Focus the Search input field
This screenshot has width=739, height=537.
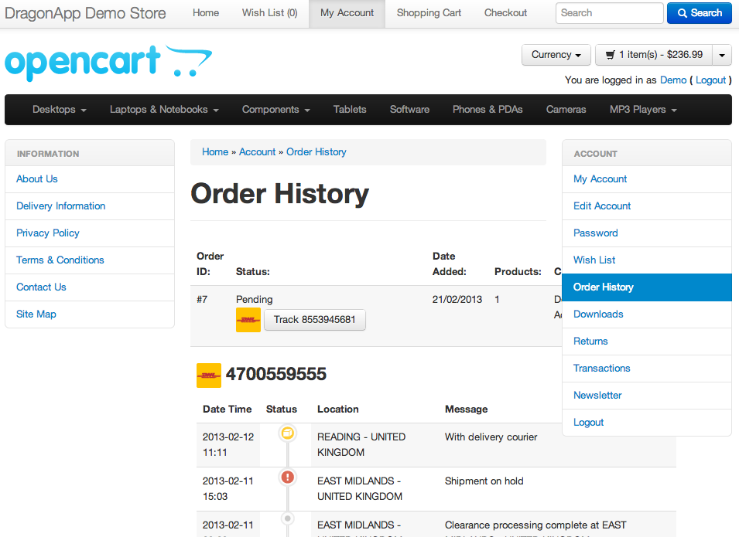click(x=609, y=13)
